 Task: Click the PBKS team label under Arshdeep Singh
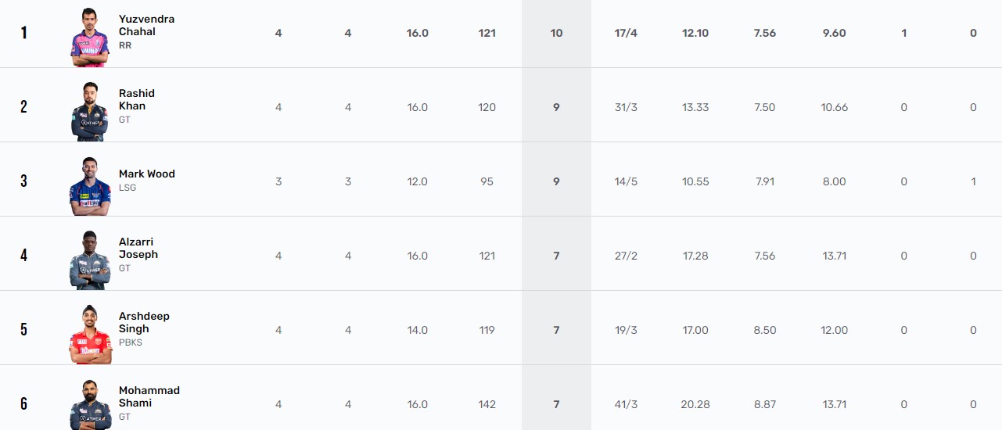coord(131,342)
